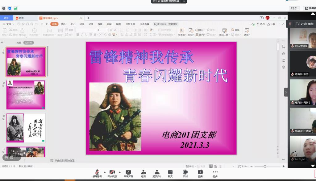Image resolution: width=316 pixels, height=181 pixels.
Task: Switch to reading view icon
Action: click(x=221, y=166)
